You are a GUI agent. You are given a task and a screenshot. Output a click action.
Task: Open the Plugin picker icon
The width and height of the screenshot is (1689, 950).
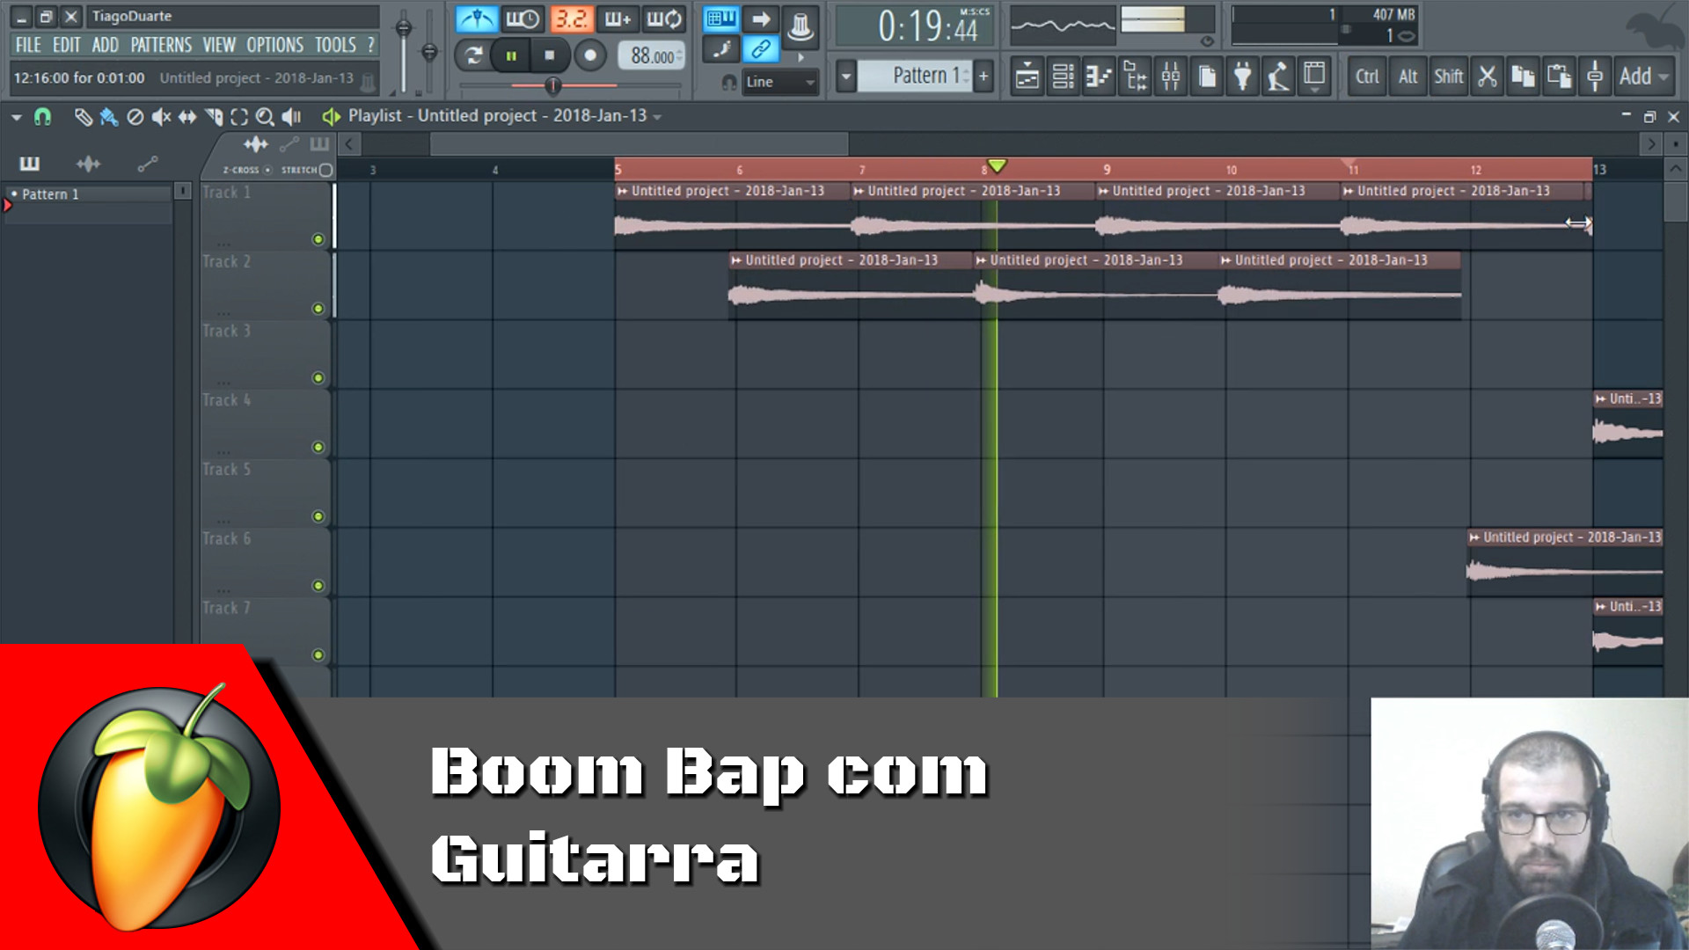click(1241, 77)
